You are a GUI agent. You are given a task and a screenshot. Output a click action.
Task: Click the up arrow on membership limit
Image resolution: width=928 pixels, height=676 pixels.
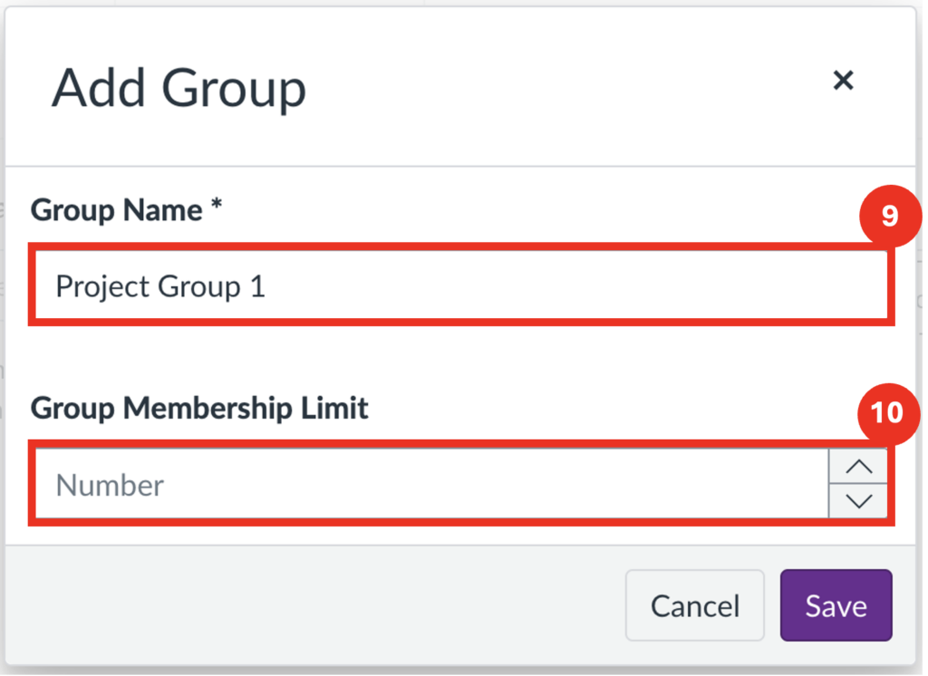[858, 468]
